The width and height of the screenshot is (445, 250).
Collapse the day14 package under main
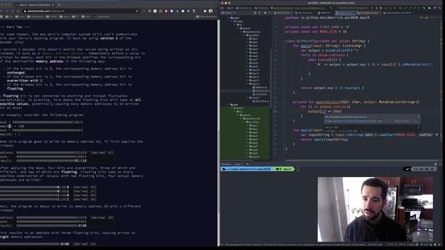[247, 84]
